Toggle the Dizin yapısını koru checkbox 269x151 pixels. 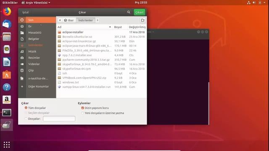click(x=83, y=108)
